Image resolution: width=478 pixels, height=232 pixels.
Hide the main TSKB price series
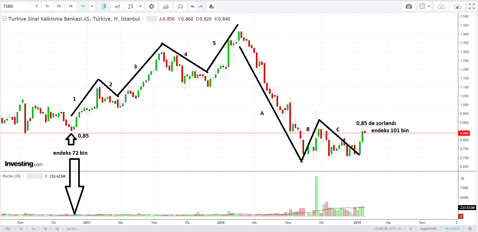click(149, 19)
